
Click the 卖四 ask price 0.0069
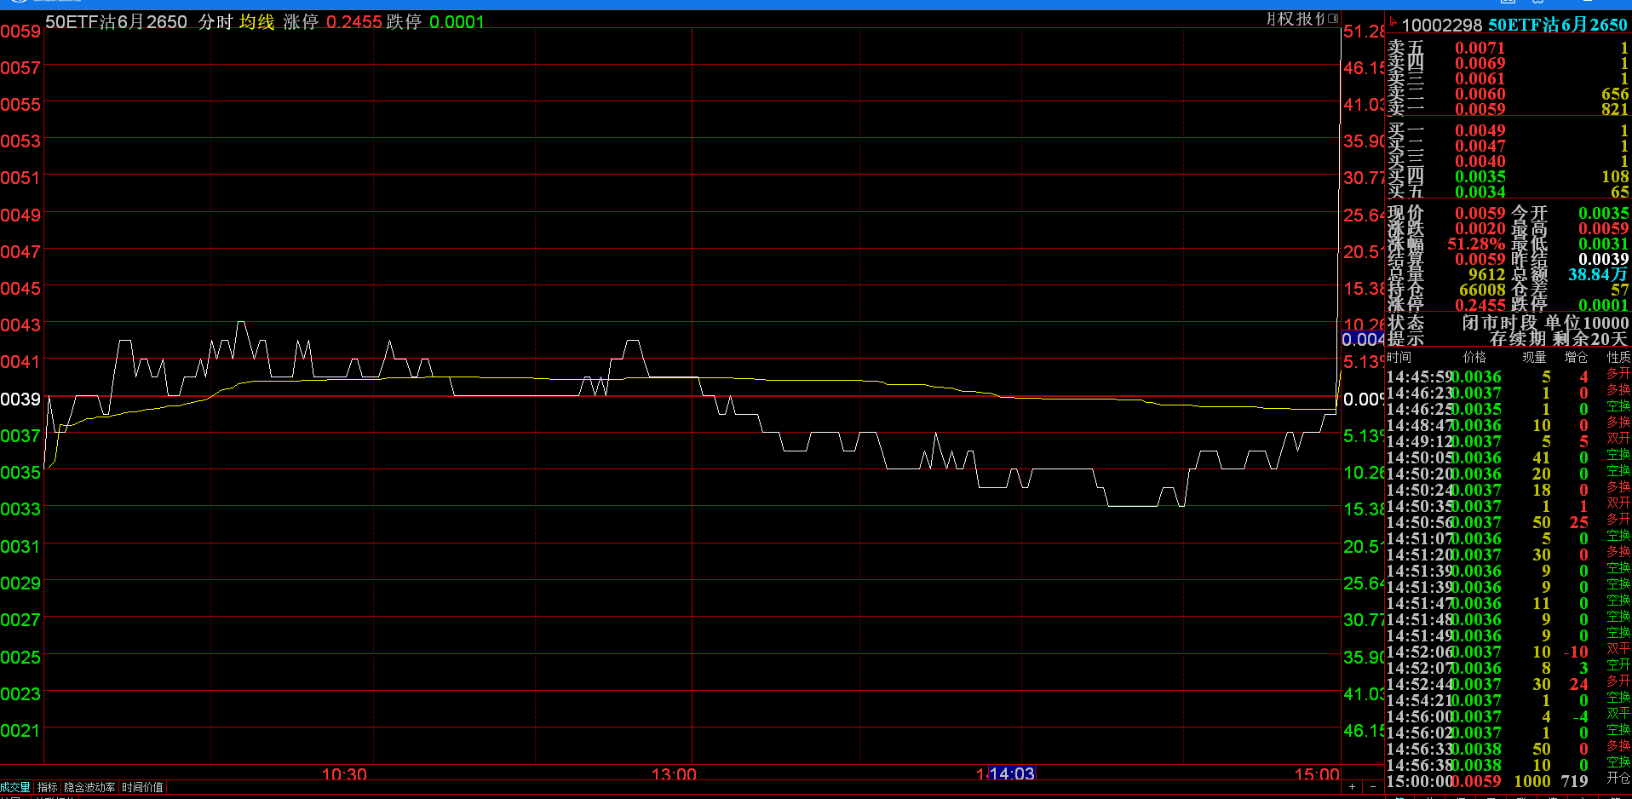click(1480, 64)
